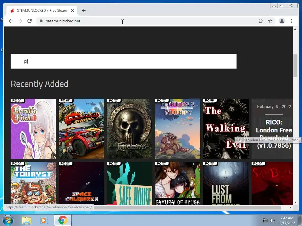View site info via the lock icon

41,21
